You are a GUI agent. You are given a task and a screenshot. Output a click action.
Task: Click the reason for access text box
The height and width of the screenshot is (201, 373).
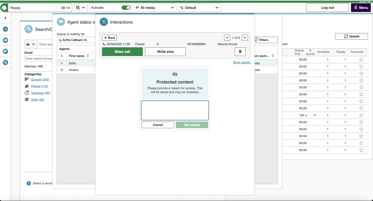point(175,110)
